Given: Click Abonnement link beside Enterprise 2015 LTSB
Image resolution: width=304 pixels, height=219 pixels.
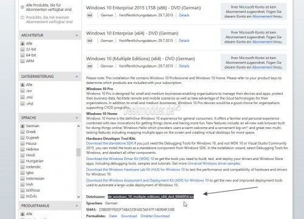Looking at the screenshot, I should tap(263, 16).
